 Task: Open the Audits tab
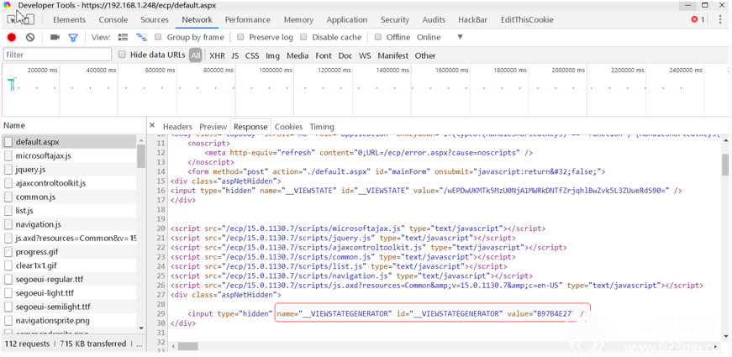(x=434, y=19)
